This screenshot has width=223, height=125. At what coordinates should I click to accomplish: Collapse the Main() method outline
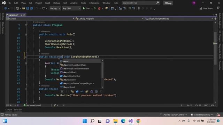click(26, 34)
